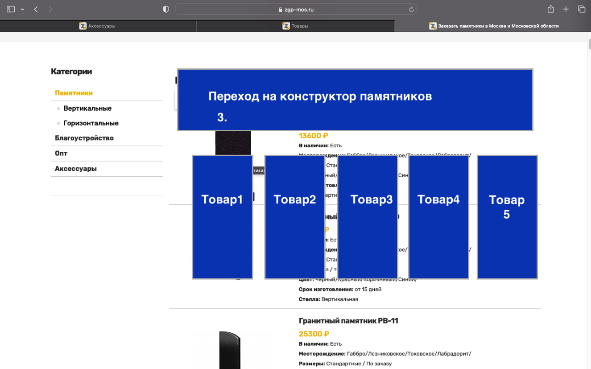The image size is (591, 369).
Task: Switch to the Товары tab
Action: click(295, 26)
